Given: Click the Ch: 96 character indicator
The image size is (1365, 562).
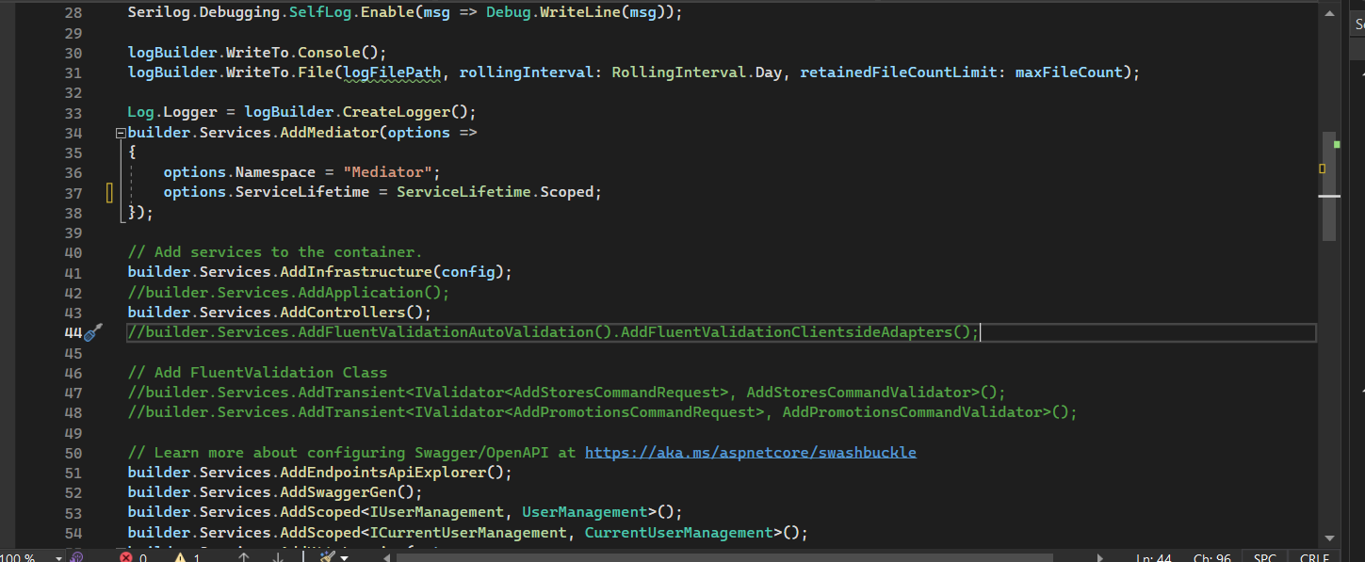Looking at the screenshot, I should pyautogui.click(x=1213, y=557).
